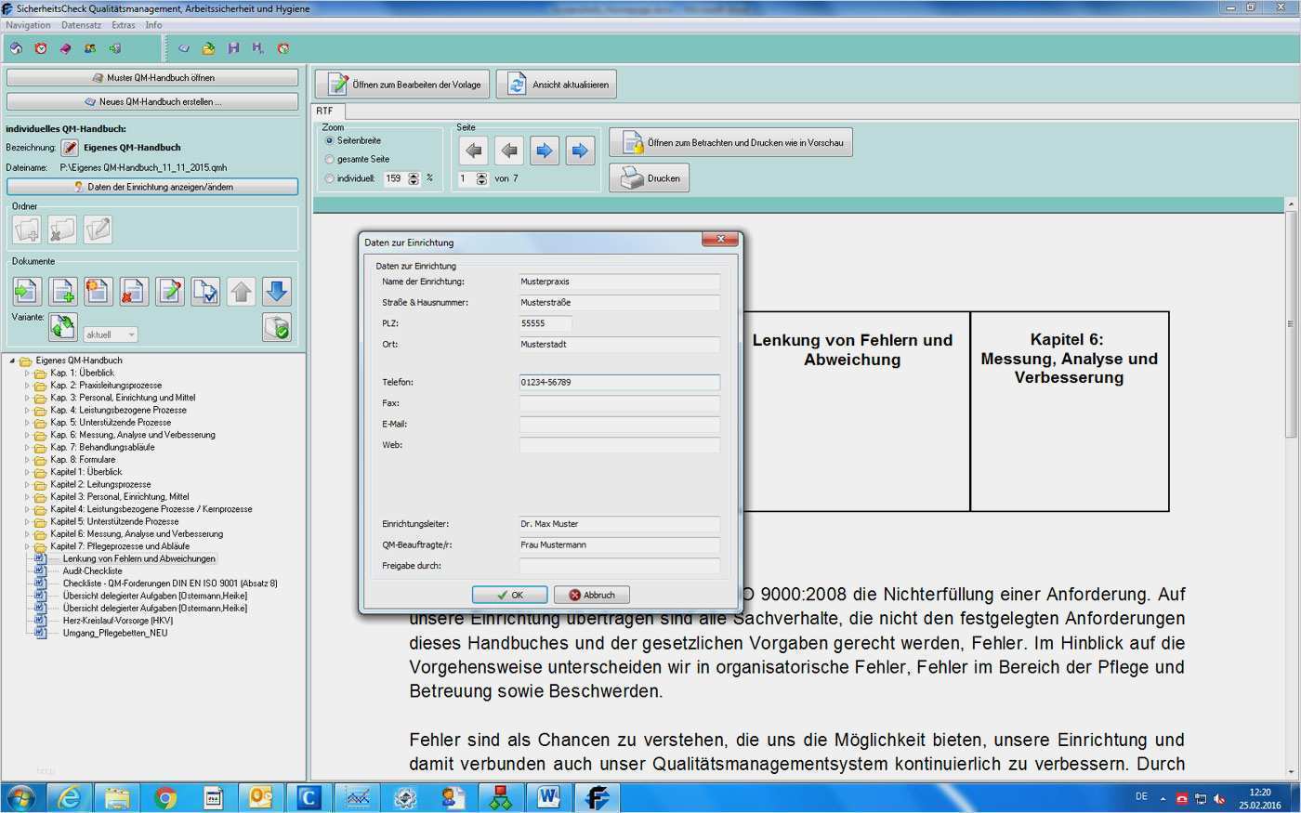Open the aktuell variant dropdown
The height and width of the screenshot is (813, 1301).
111,334
